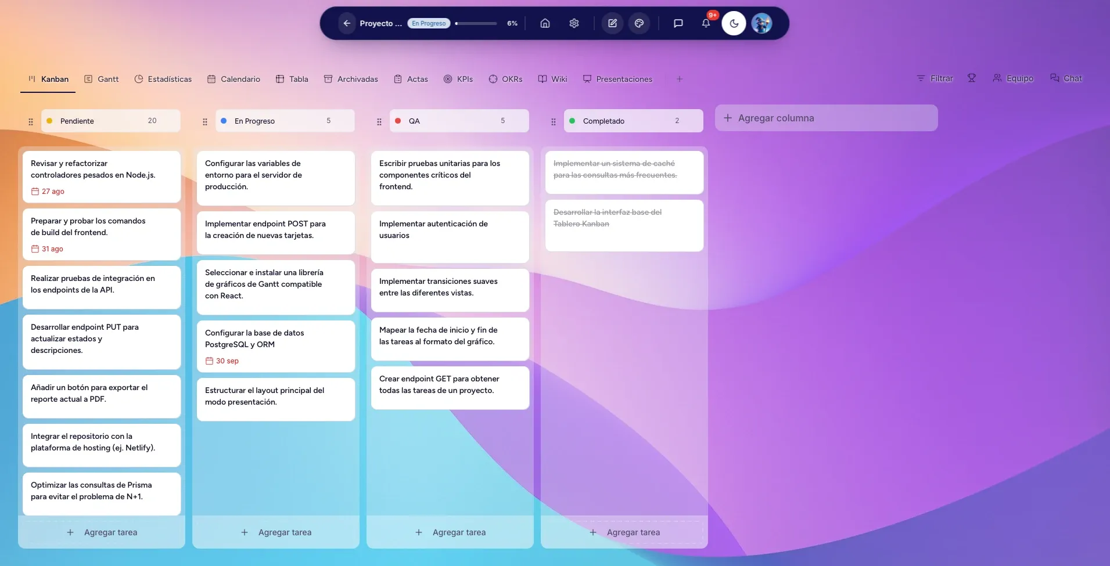Click the trophy icon next to Filtrar
Screen dimensions: 1110x566
pos(972,78)
